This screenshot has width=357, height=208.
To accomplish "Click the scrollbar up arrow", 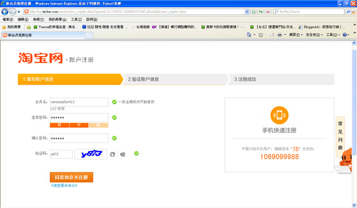I will click(x=354, y=43).
